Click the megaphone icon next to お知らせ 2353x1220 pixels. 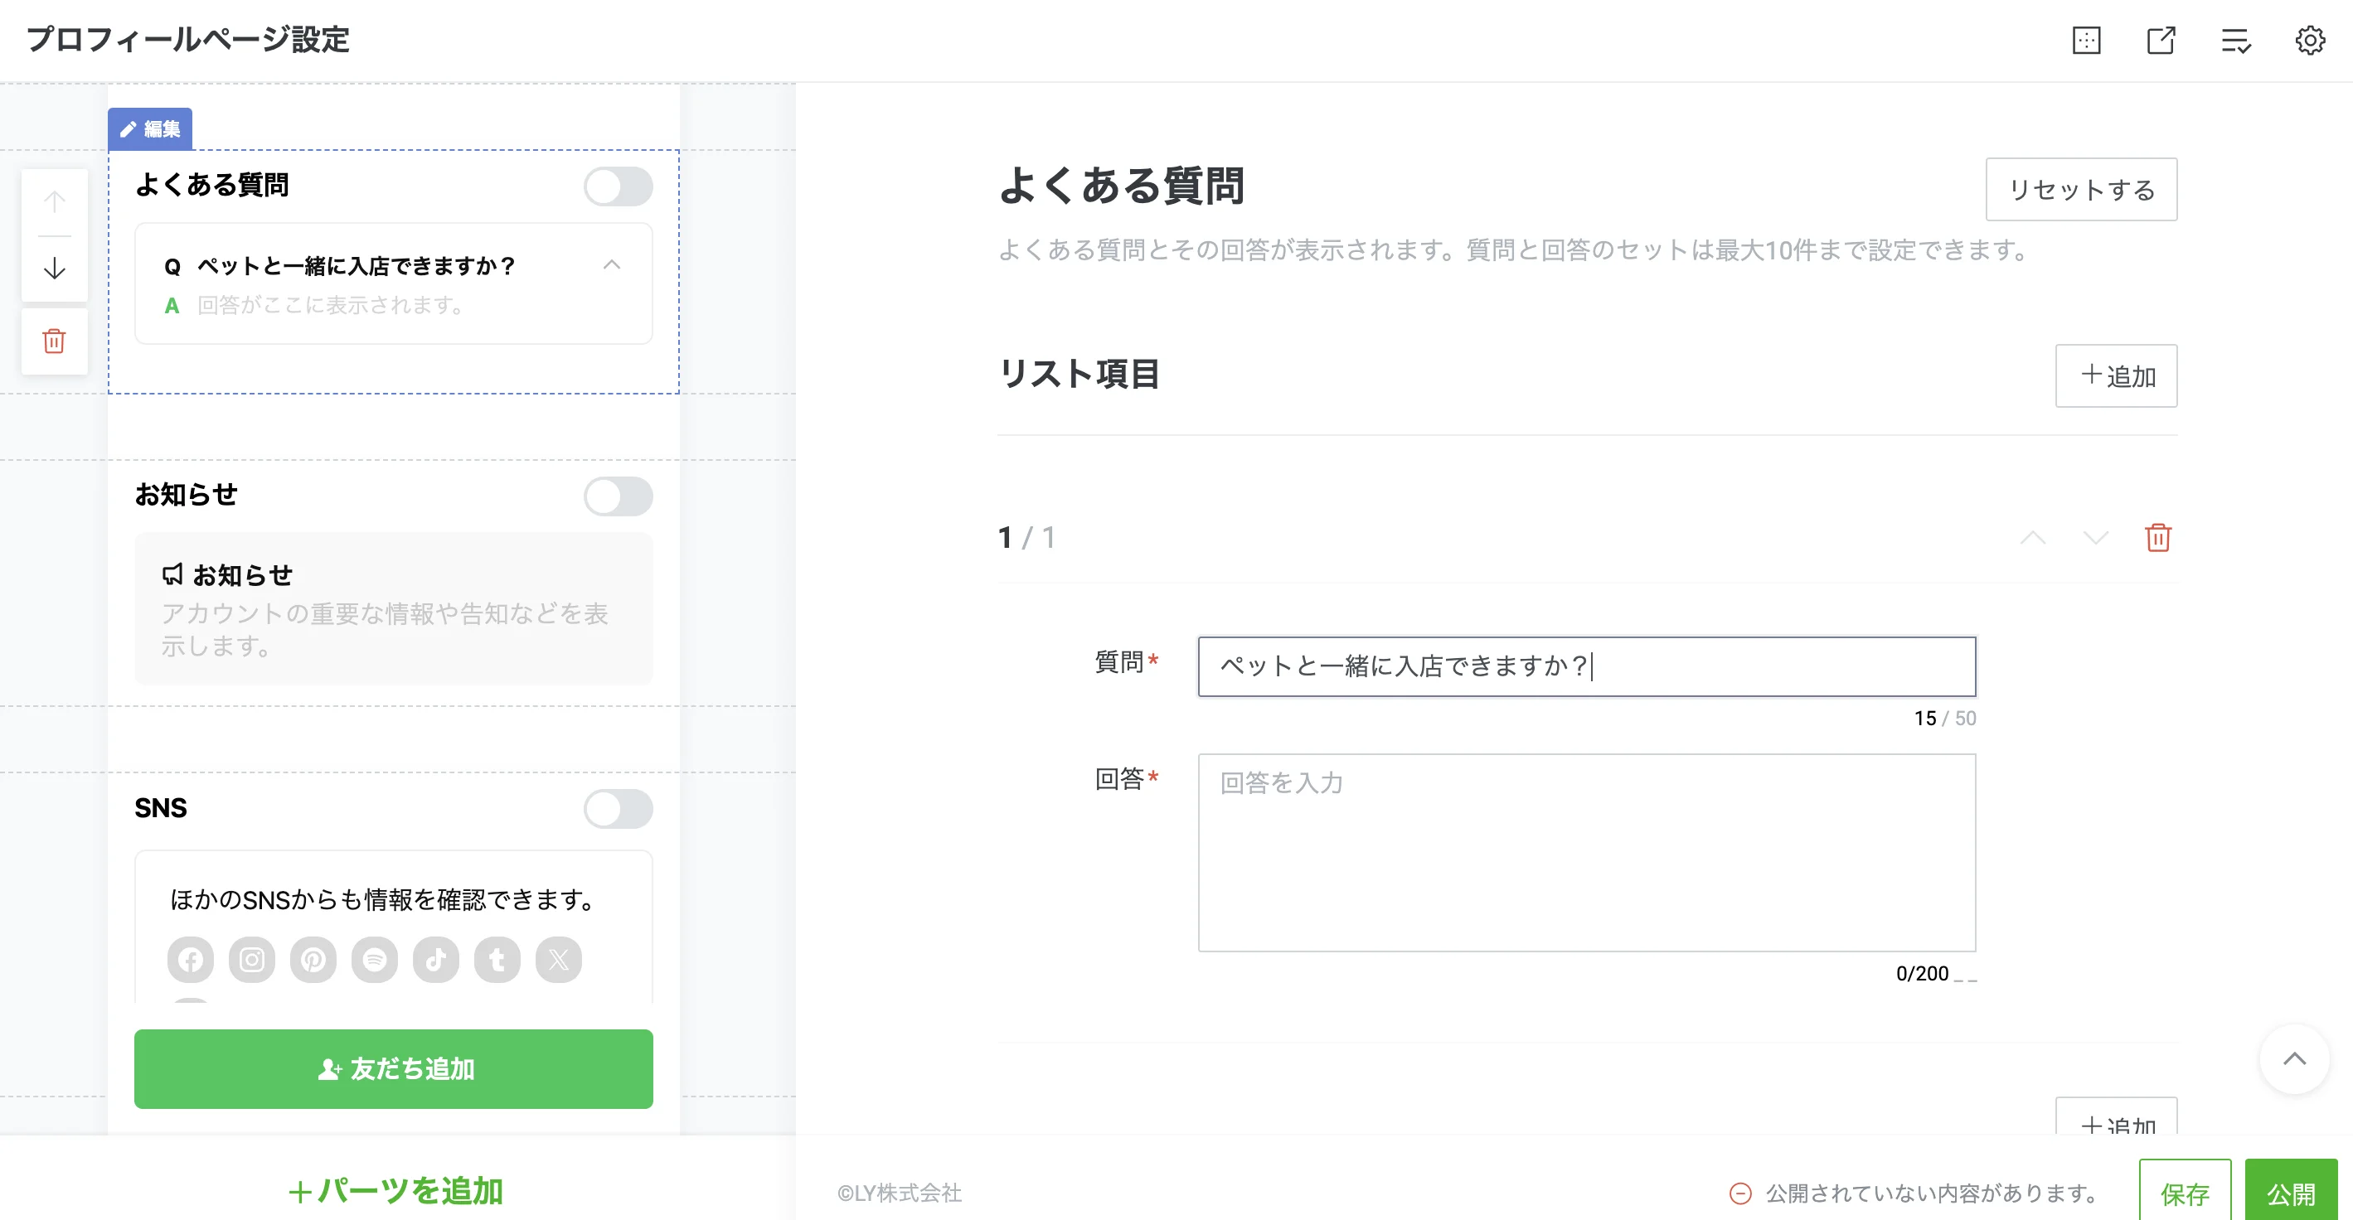(x=172, y=574)
